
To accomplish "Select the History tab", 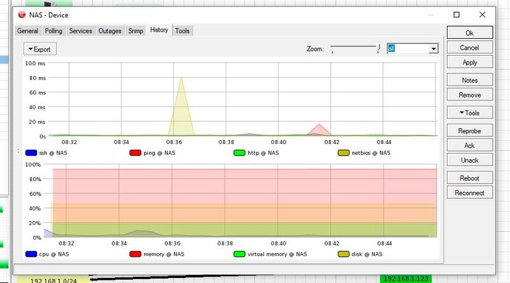I will click(x=159, y=30).
